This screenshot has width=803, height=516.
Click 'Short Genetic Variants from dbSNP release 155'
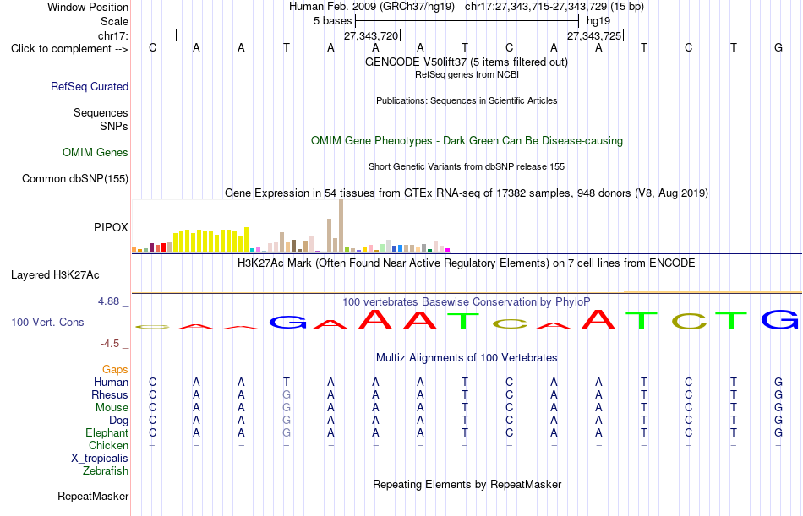pos(467,167)
